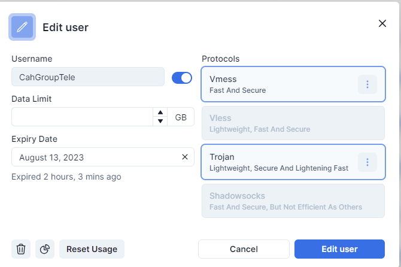Close the Edit user dialog
The height and width of the screenshot is (267, 401).
(x=382, y=23)
